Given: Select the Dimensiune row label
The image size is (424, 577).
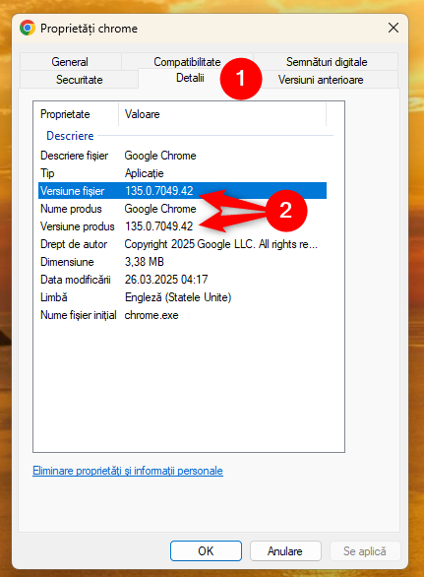Looking at the screenshot, I should tap(67, 262).
